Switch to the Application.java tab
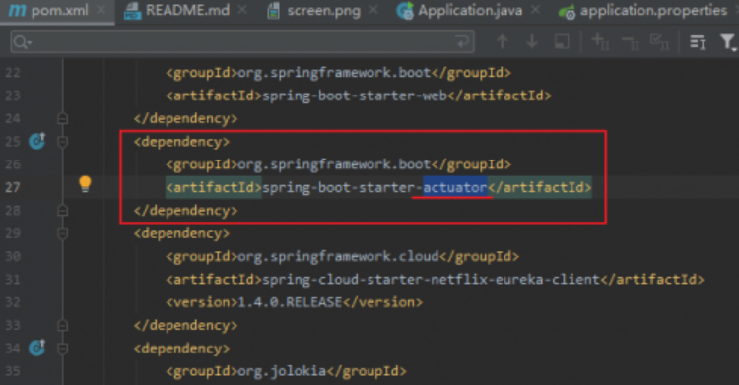This screenshot has height=385, width=739. 470,11
